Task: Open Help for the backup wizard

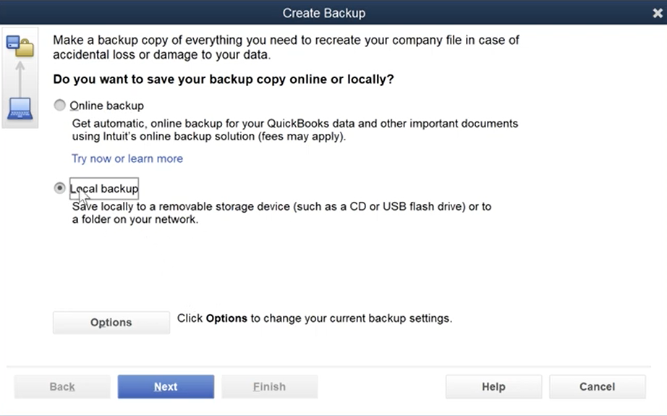Action: [493, 386]
